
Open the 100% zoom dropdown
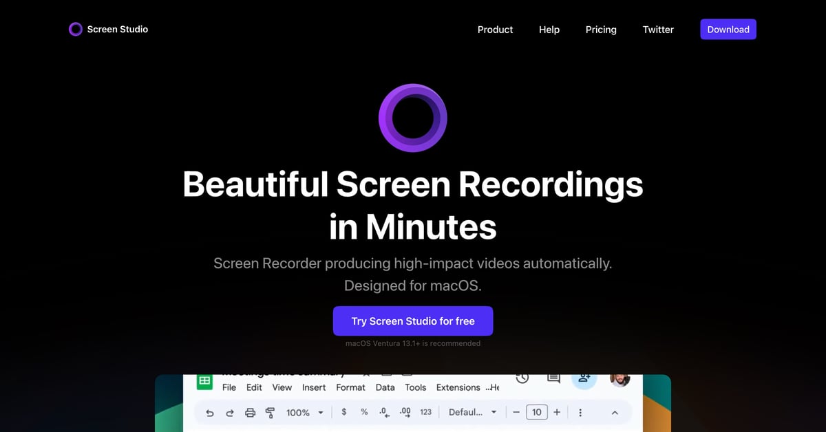[305, 413]
